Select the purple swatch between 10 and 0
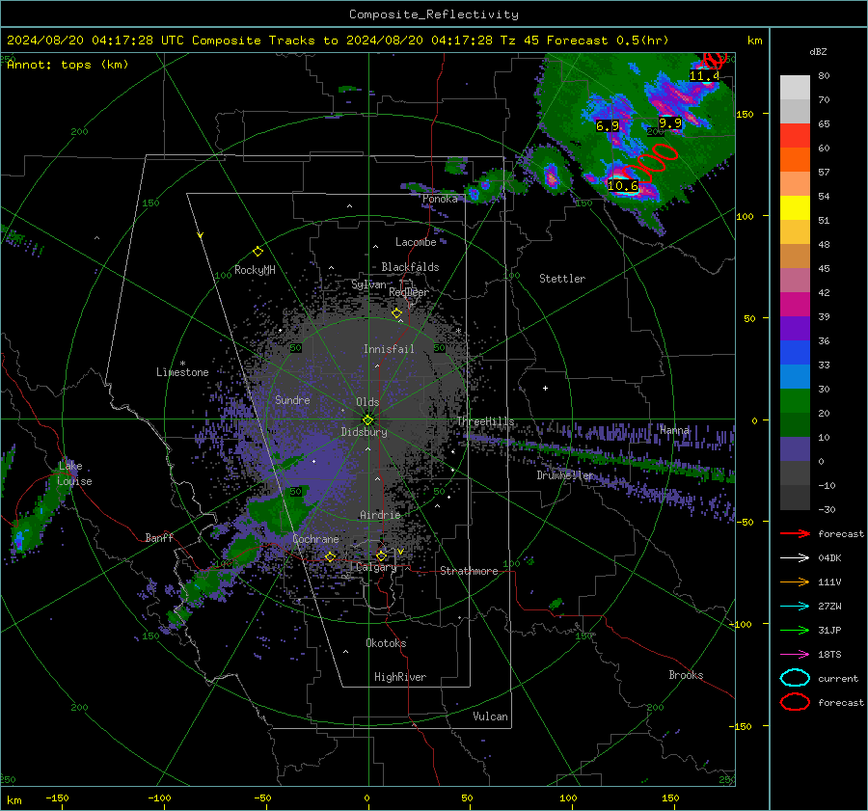Image resolution: width=868 pixels, height=811 pixels. (795, 449)
